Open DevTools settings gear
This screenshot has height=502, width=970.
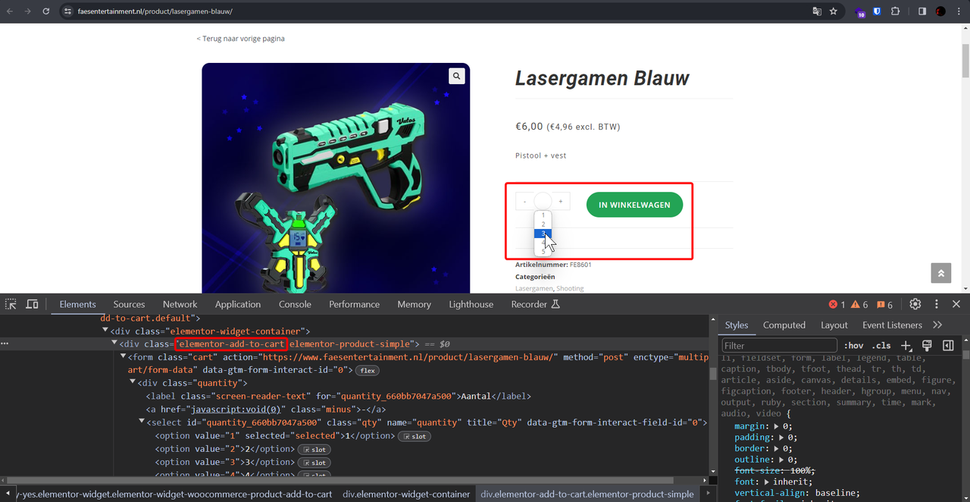(915, 304)
